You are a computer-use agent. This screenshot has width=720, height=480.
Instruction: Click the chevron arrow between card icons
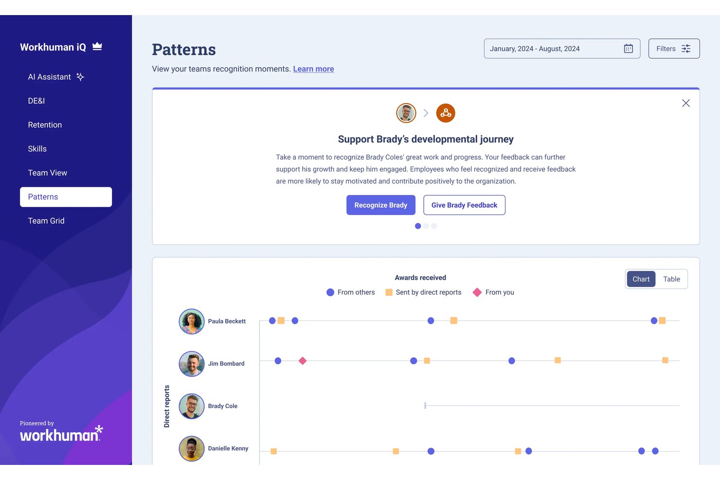tap(426, 113)
